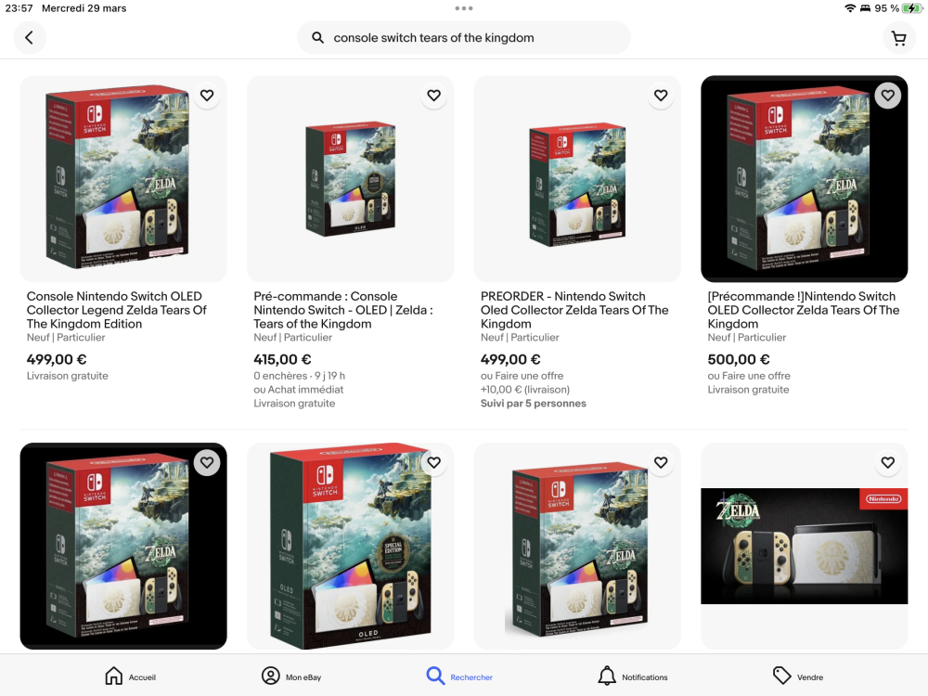928x696 pixels.
Task: Open the Notifications bell tab
Action: click(x=632, y=676)
